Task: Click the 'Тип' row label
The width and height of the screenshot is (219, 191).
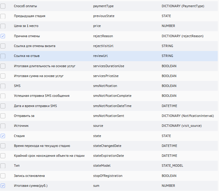Action: 17,166
